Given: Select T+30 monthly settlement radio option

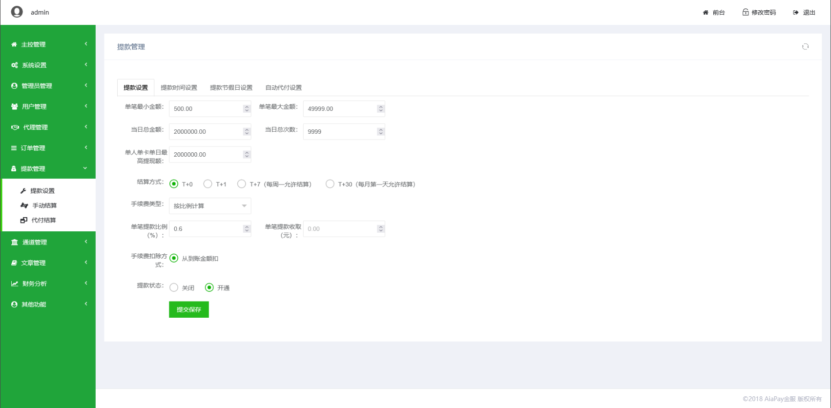Looking at the screenshot, I should tap(330, 184).
